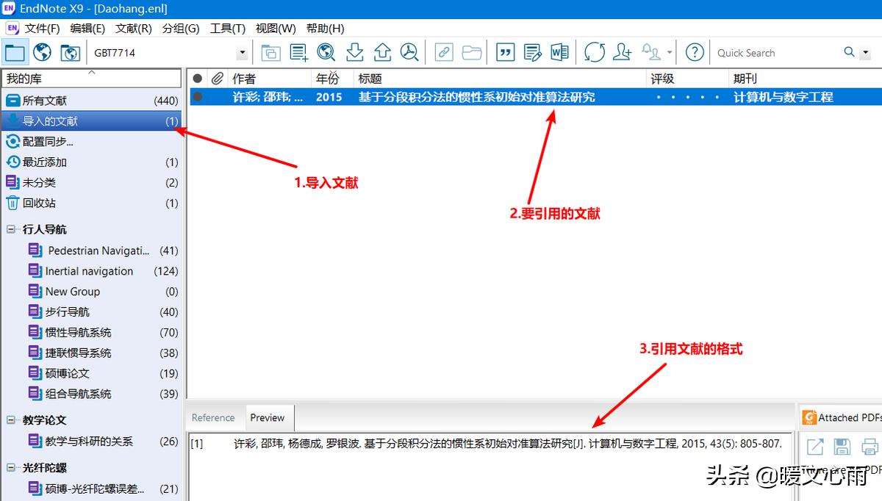Switch to the Preview tab
This screenshot has width=882, height=501.
(x=268, y=417)
